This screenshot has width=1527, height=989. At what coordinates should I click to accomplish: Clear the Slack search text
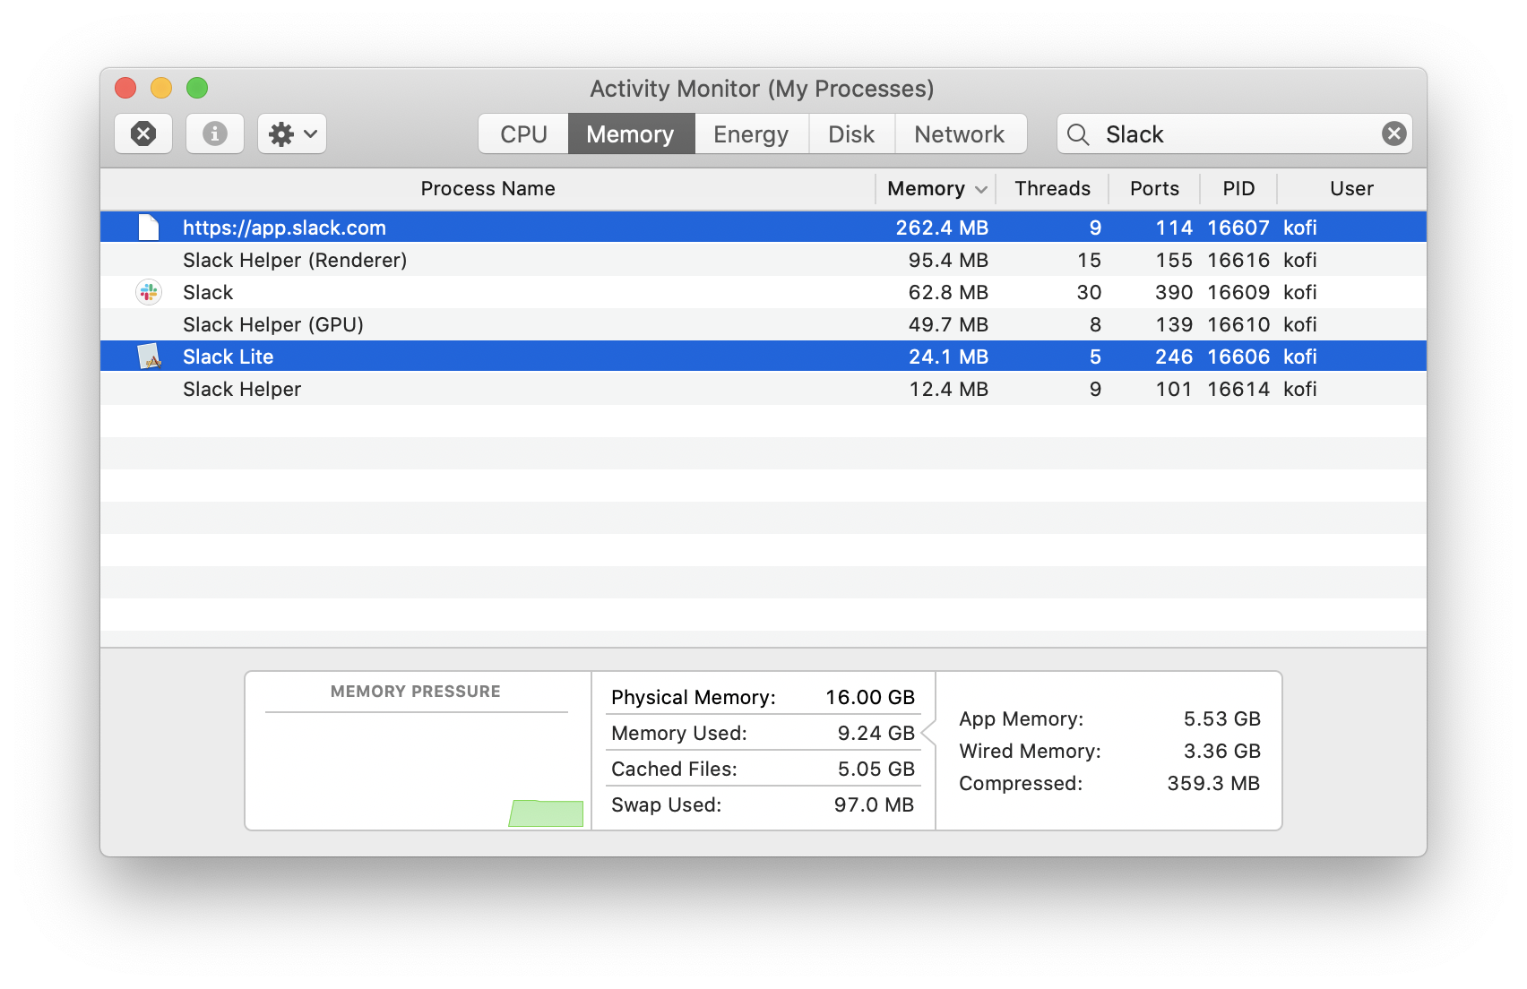click(1393, 133)
